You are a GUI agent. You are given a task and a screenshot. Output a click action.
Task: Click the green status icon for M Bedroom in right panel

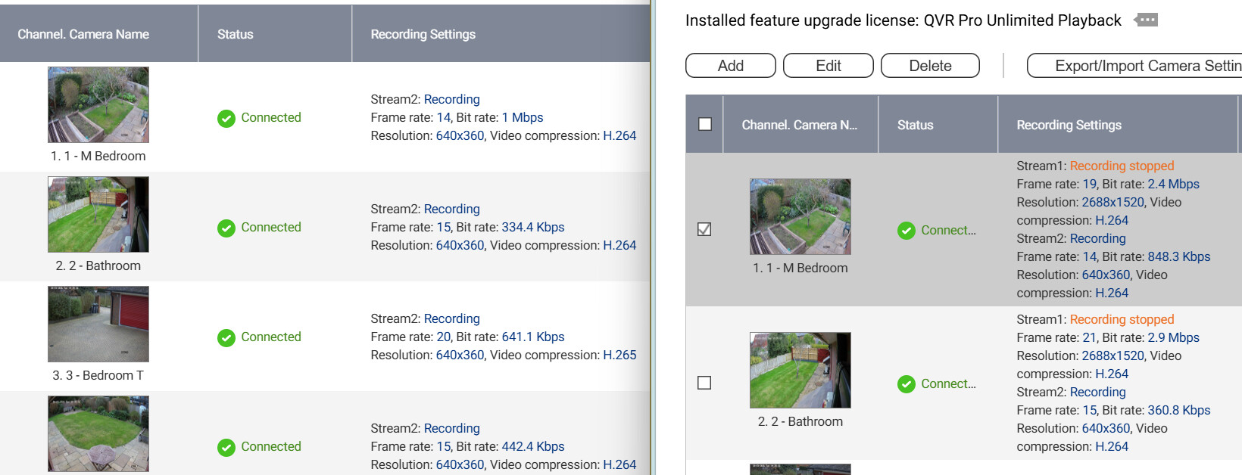coord(906,231)
